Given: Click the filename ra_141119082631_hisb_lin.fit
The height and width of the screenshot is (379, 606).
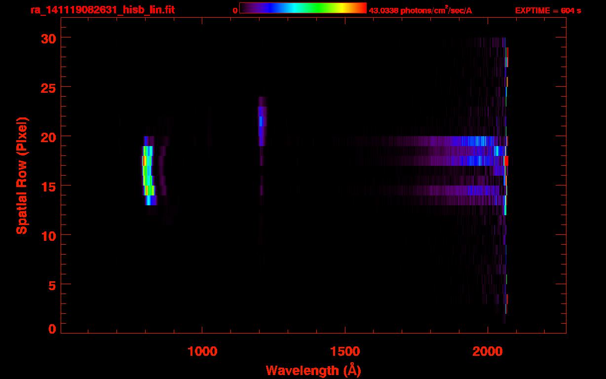Looking at the screenshot, I should [x=102, y=9].
